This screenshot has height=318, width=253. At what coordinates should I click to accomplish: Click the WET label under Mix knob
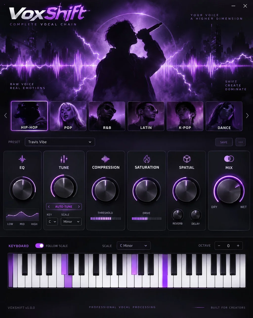click(244, 207)
